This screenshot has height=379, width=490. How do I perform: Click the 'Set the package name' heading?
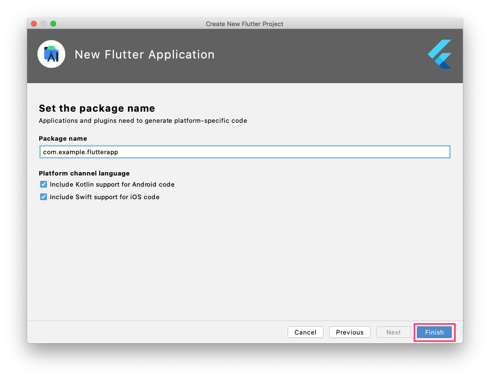click(x=97, y=108)
